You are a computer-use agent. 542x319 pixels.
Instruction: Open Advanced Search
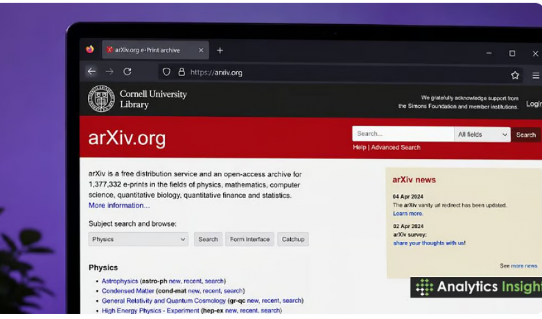coord(396,147)
